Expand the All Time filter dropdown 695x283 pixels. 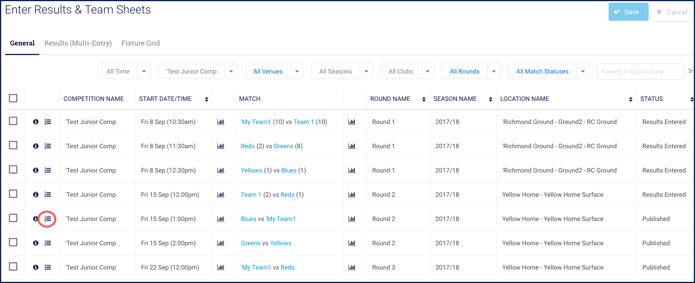click(144, 71)
